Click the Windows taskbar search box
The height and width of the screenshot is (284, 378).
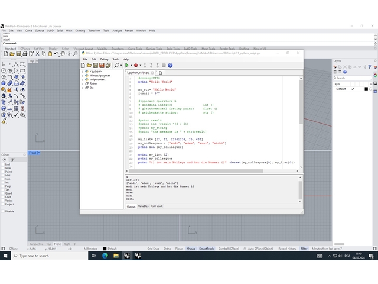click(x=50, y=256)
